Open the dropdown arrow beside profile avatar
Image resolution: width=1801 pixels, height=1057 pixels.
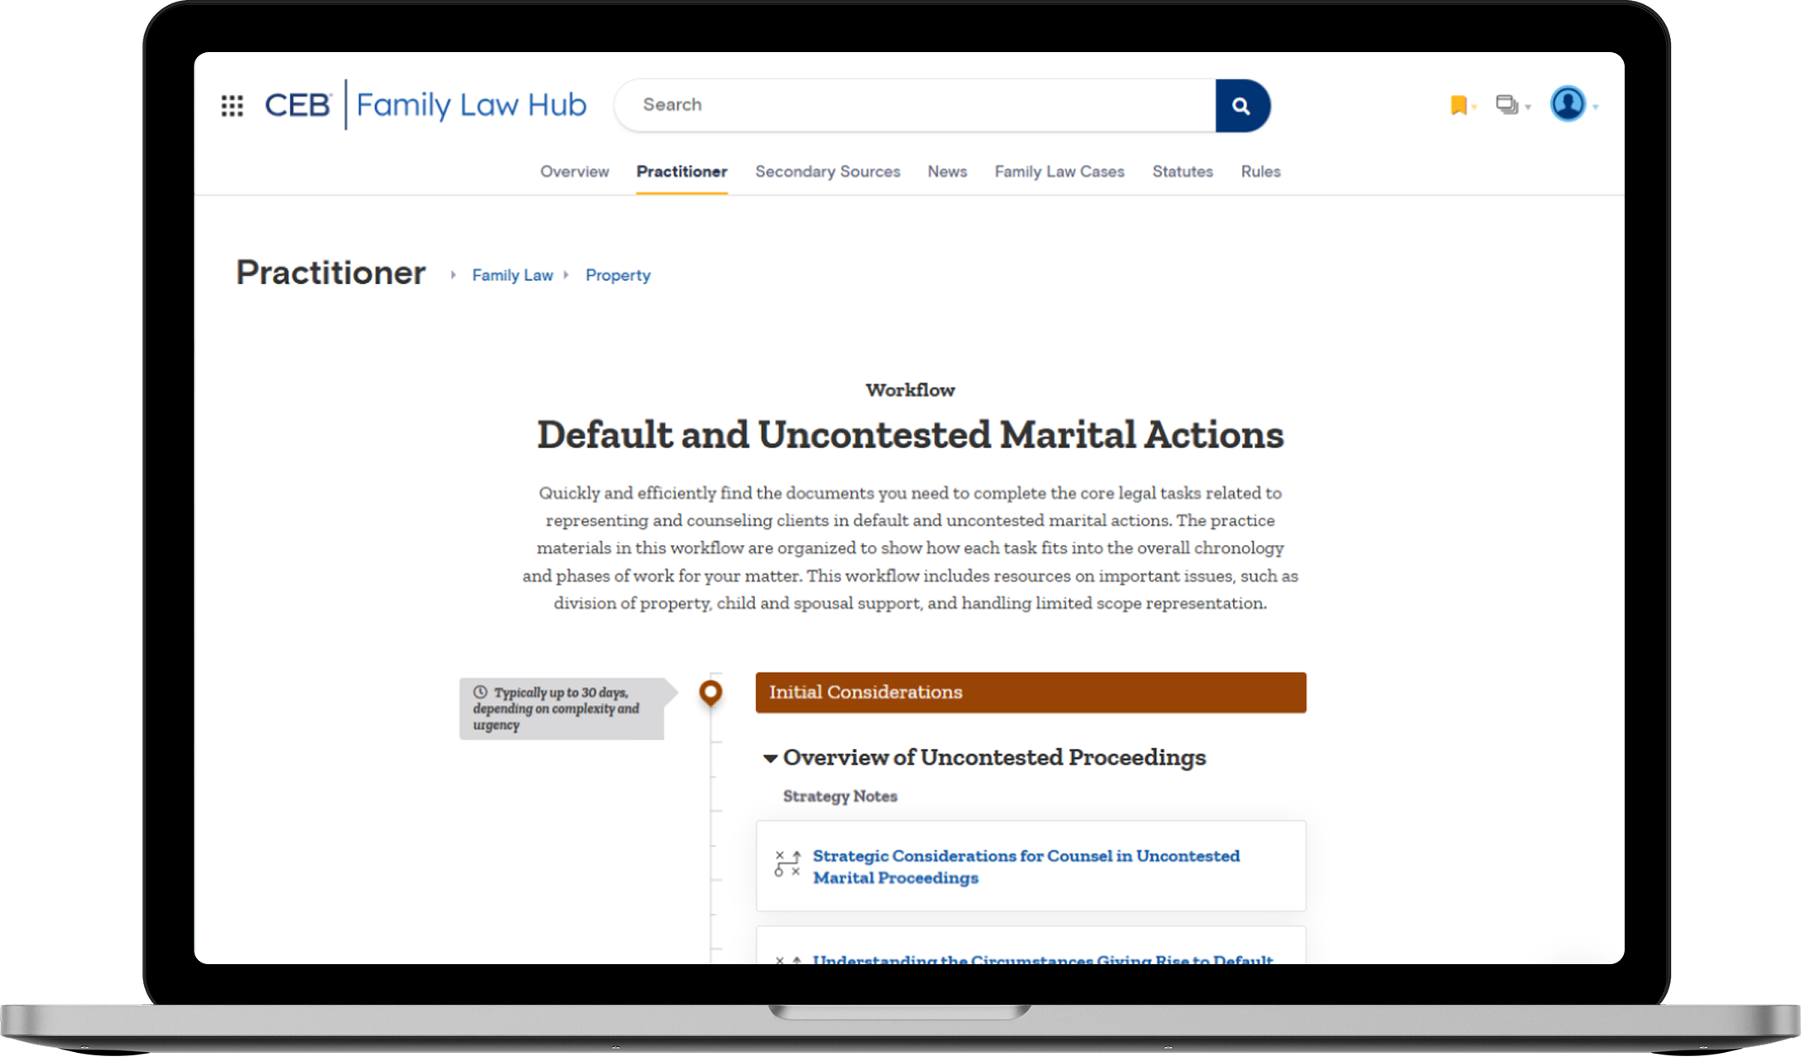(1596, 107)
